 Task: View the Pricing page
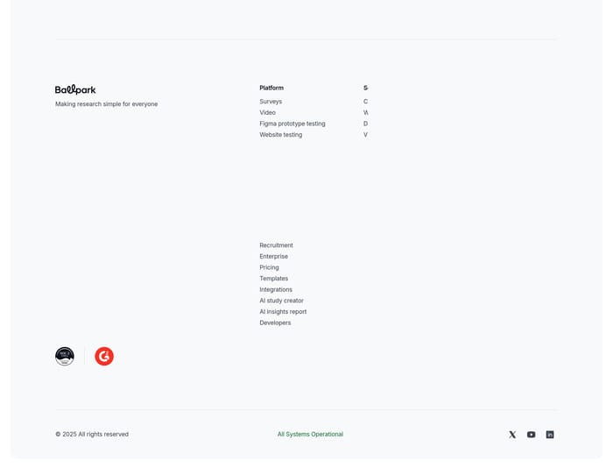[269, 267]
